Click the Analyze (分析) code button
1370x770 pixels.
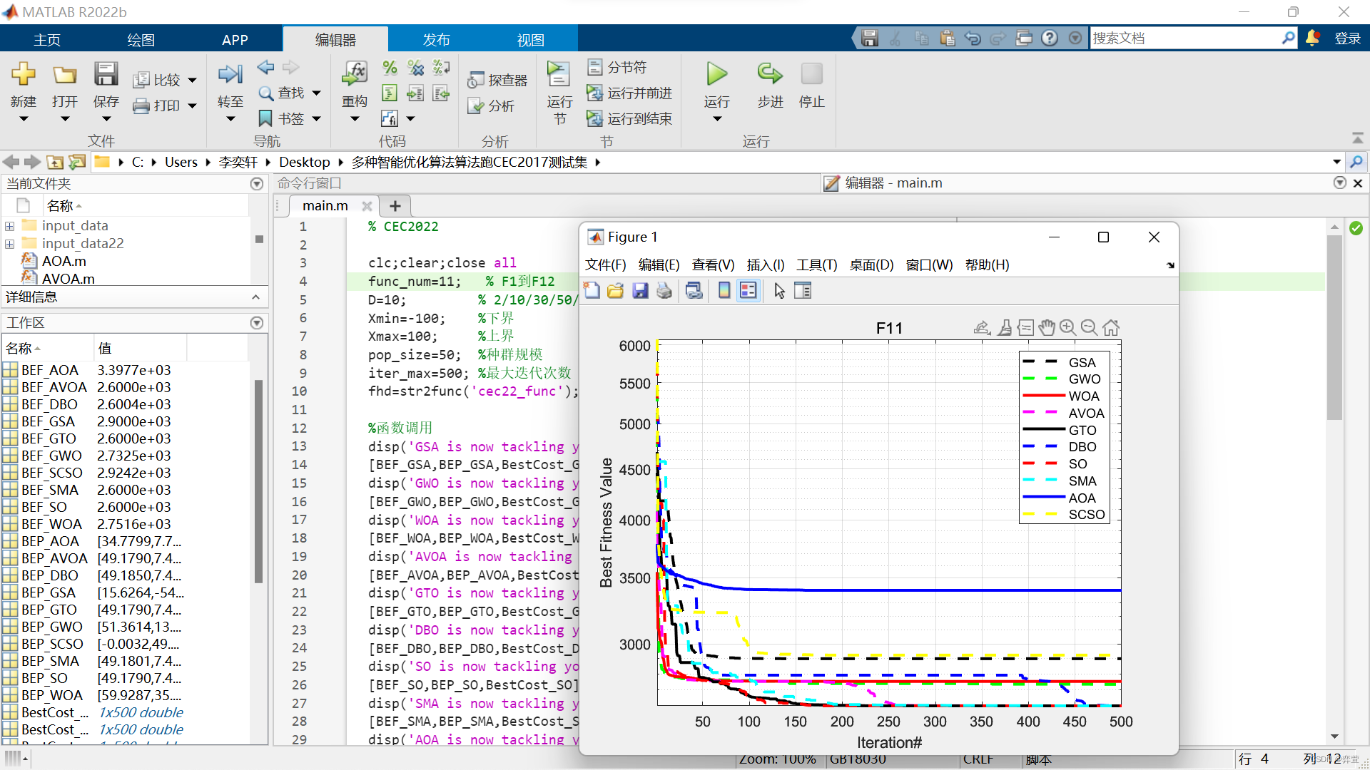pyautogui.click(x=491, y=106)
